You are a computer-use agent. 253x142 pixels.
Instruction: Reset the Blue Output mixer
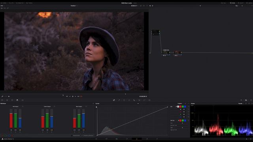(x=86, y=106)
